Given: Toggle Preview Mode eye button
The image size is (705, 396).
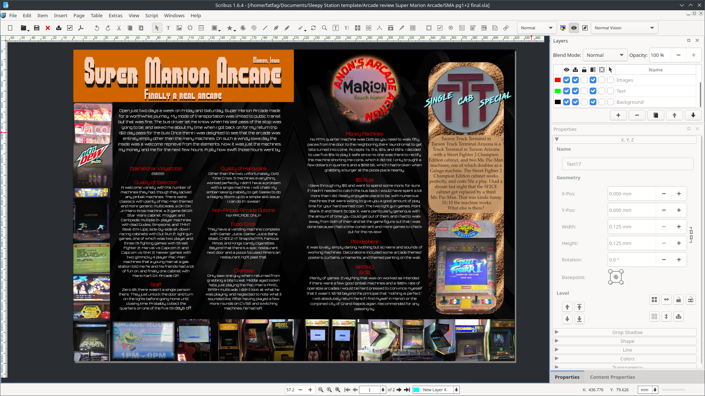Looking at the screenshot, I should pyautogui.click(x=574, y=28).
